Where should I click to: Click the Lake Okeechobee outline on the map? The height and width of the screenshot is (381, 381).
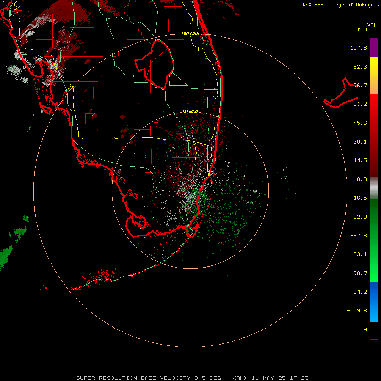pos(154,65)
